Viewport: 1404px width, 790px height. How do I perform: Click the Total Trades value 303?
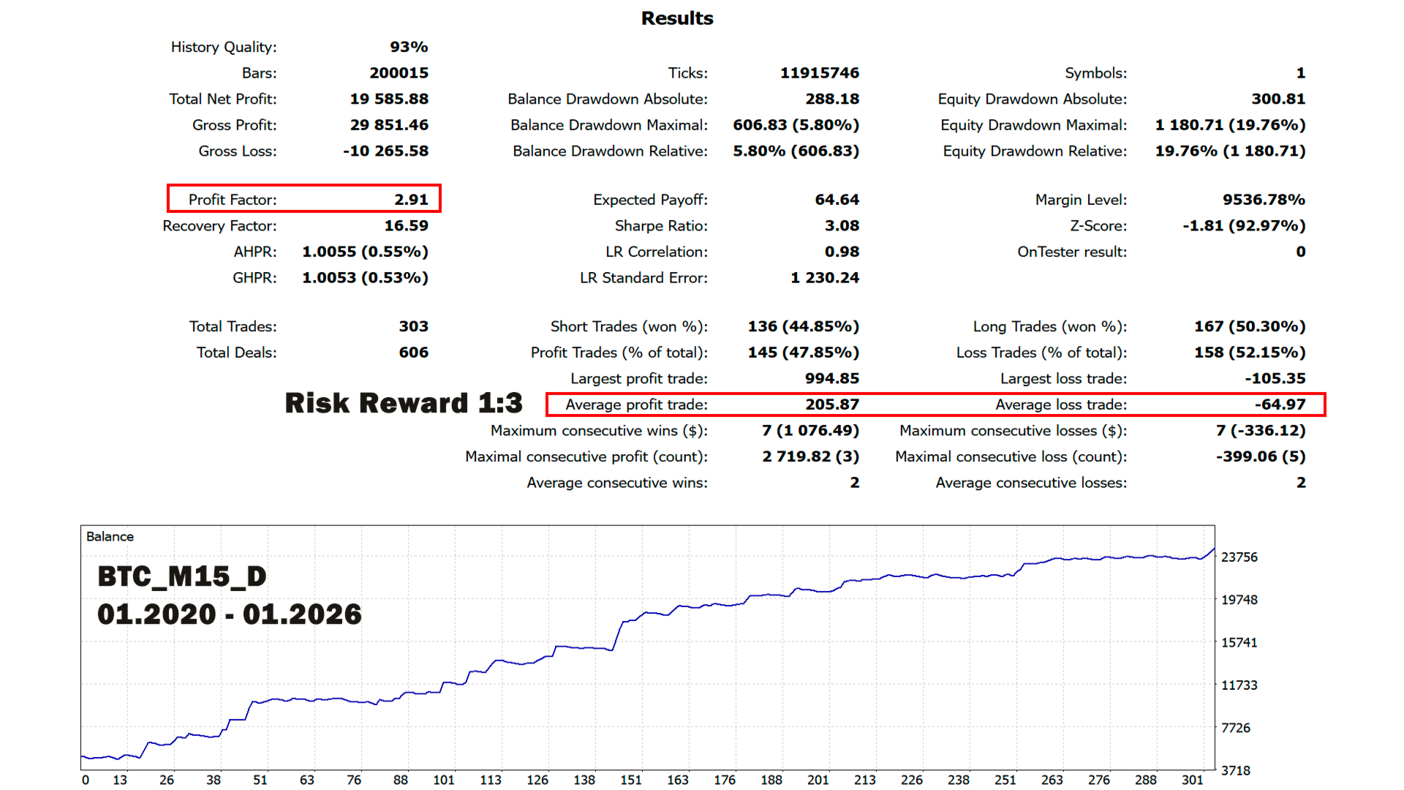(x=413, y=326)
